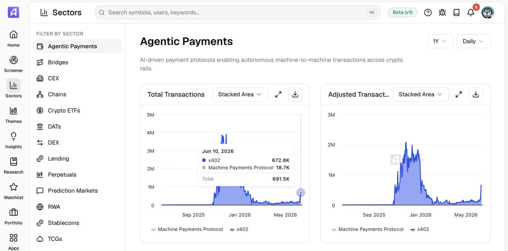Download the Total Transactions chart data
The height and width of the screenshot is (251, 508).
point(295,95)
